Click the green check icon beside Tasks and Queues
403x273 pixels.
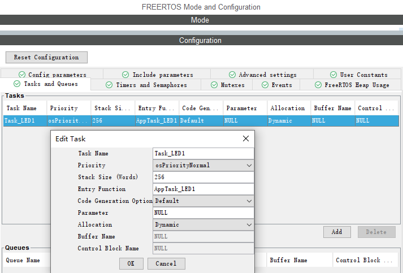[x=17, y=84]
